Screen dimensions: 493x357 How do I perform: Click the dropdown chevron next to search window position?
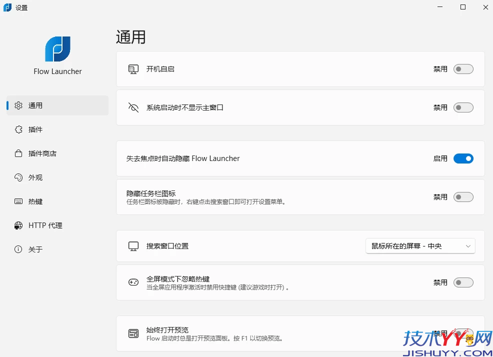coord(468,246)
